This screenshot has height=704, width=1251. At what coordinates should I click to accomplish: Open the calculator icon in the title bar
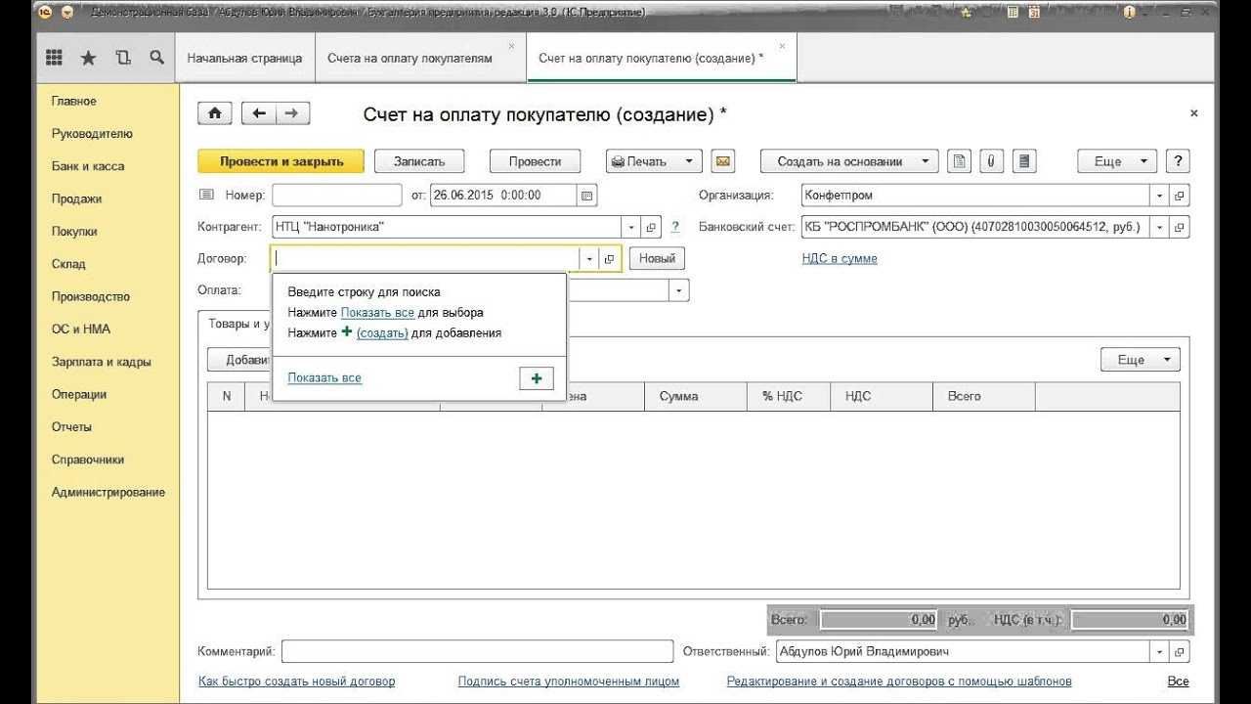(1013, 13)
